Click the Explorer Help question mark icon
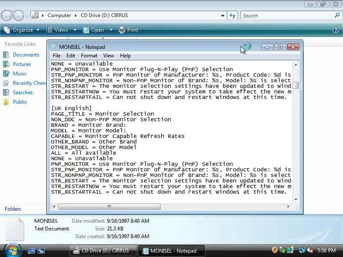This screenshot has width=343, height=257. pos(336,30)
